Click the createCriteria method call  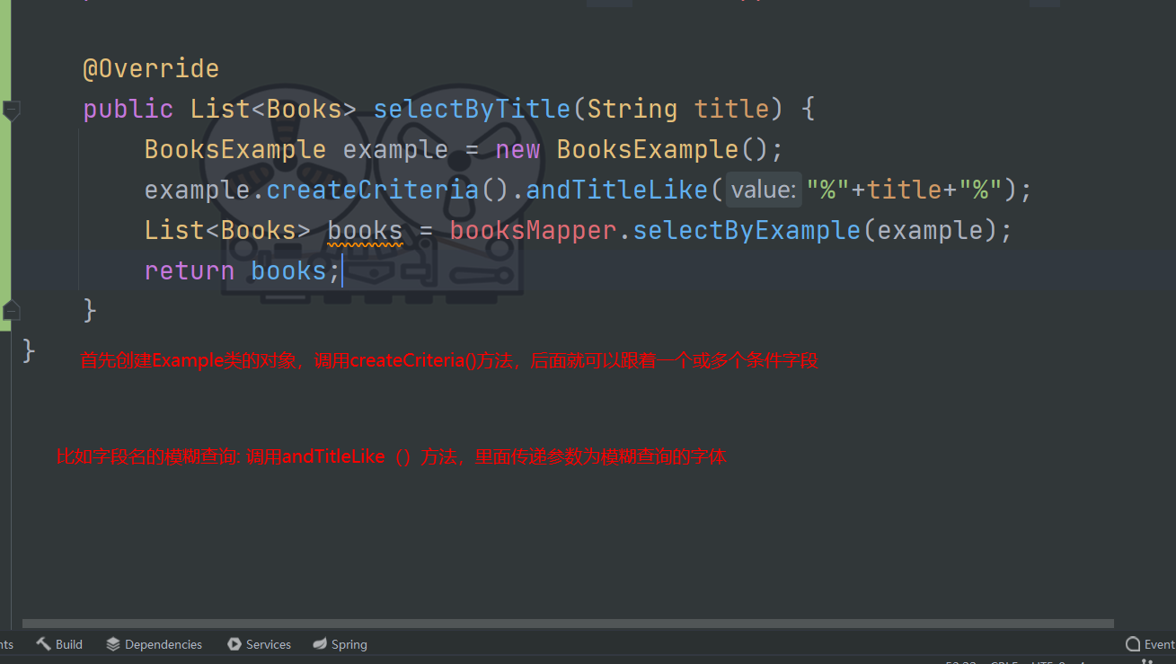[373, 190]
